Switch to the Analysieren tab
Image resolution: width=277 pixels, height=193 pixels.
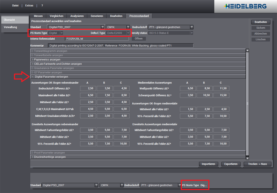point(77,16)
